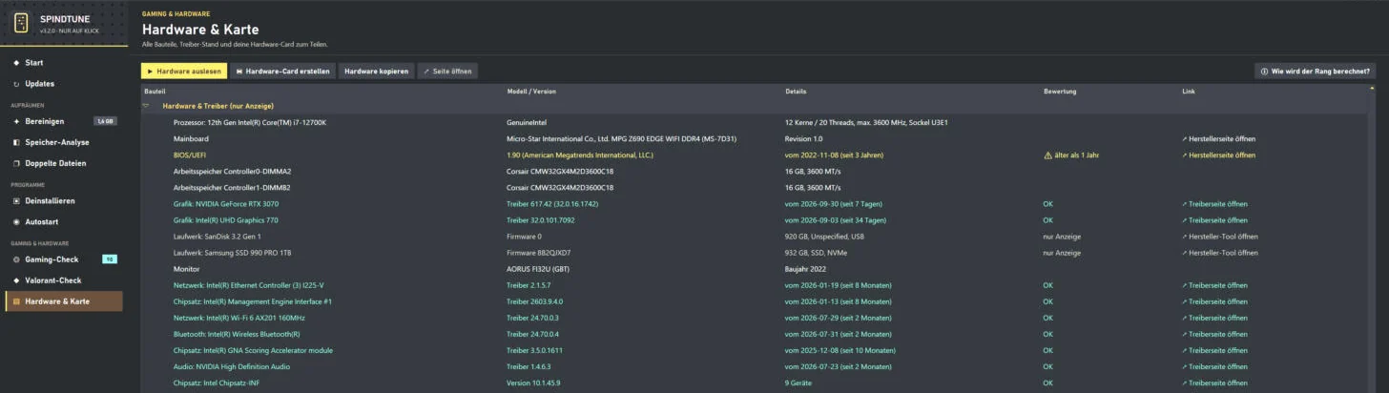
Task: Open Hersteller-Tool for Samsung SSD 990 PRO
Action: click(1220, 253)
